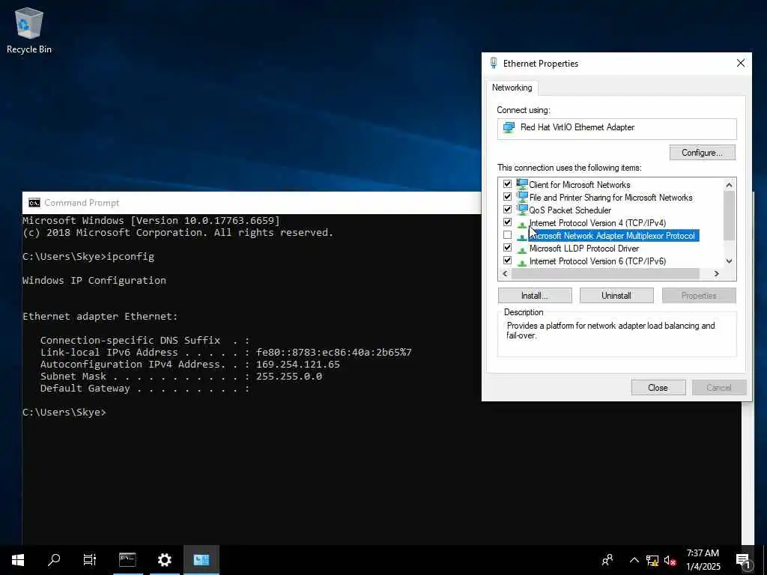The width and height of the screenshot is (767, 575).
Task: Show hidden tray icons chevron
Action: (634, 560)
